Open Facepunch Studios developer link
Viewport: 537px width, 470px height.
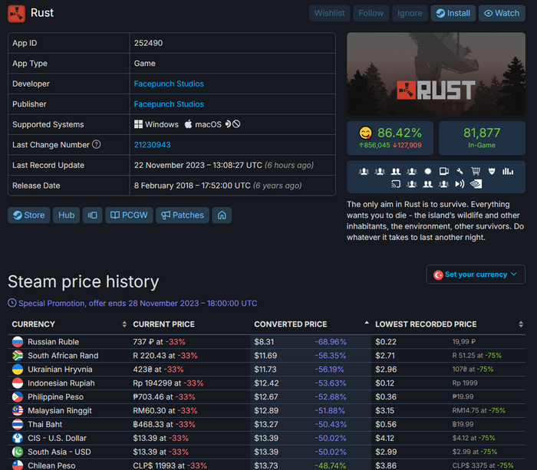(x=169, y=84)
